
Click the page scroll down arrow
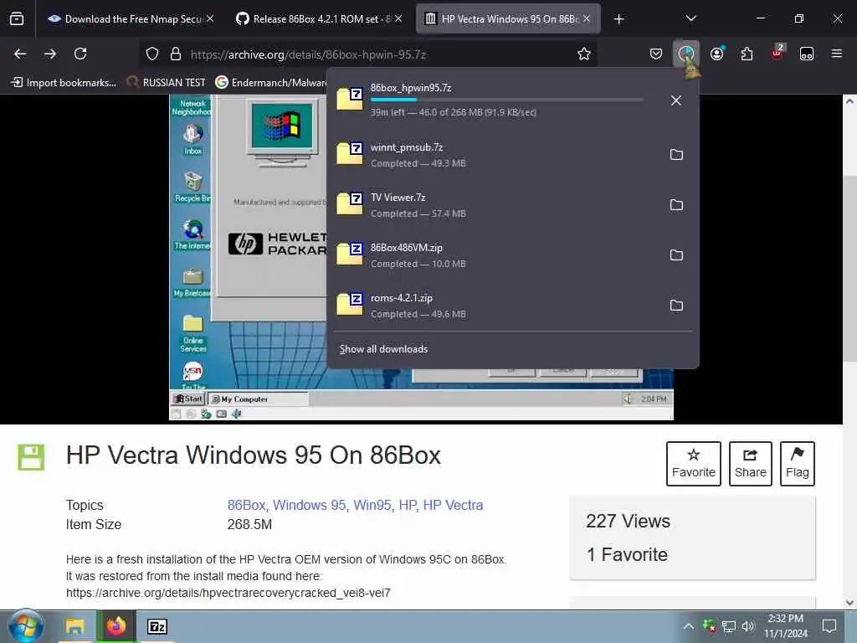pyautogui.click(x=849, y=603)
